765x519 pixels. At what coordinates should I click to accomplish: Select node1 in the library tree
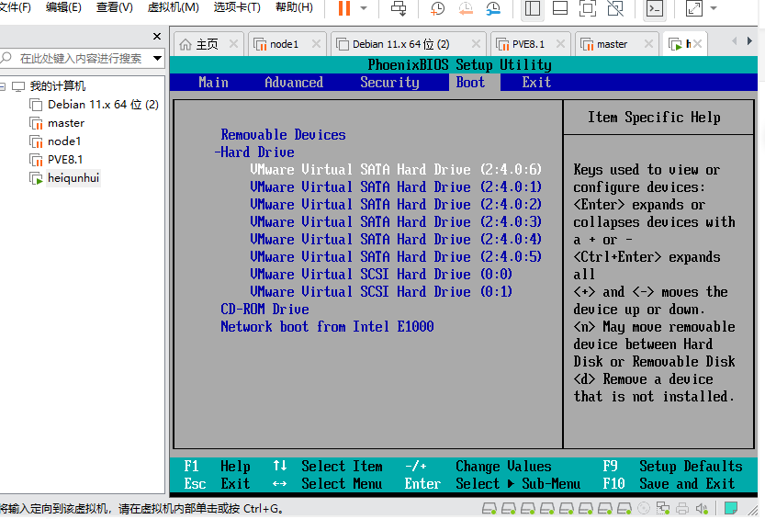tap(55, 141)
